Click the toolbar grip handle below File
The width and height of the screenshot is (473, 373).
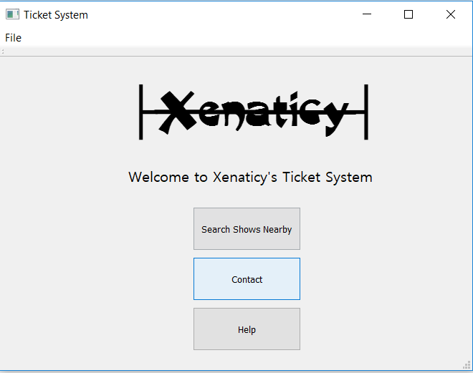3,52
